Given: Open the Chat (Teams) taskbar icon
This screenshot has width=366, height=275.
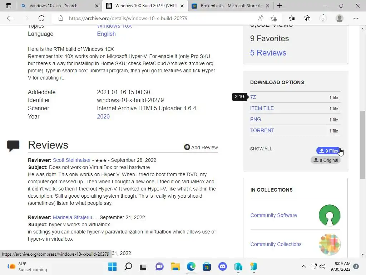Looking at the screenshot, I should coord(159,266).
